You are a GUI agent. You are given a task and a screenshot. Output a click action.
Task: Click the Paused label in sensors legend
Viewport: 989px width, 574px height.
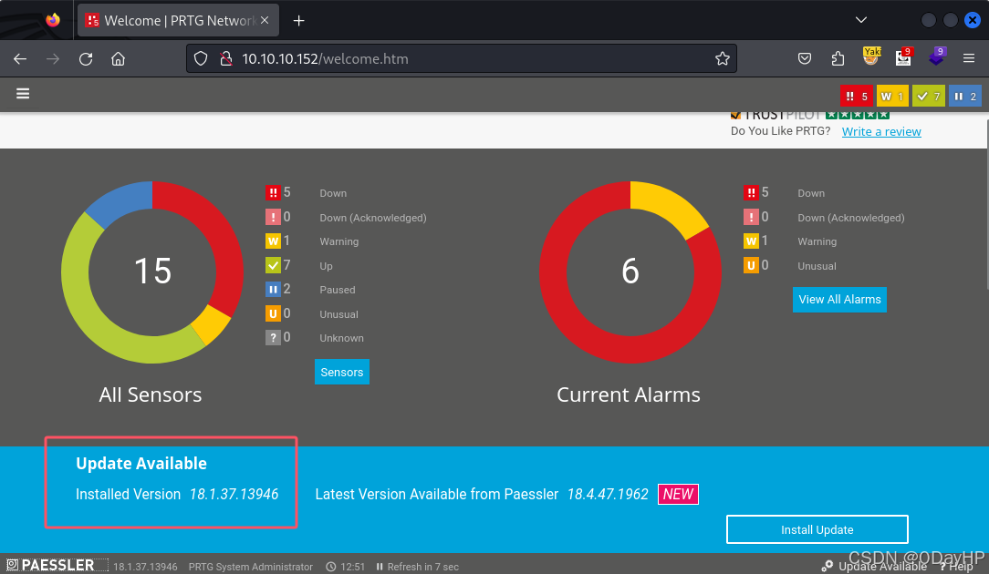pos(338,290)
